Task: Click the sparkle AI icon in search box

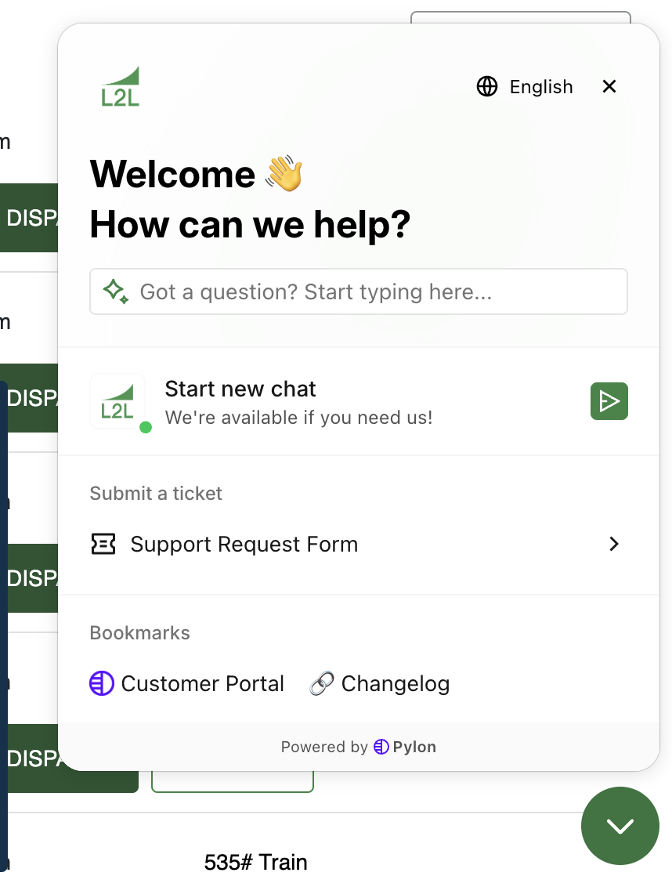Action: pyautogui.click(x=116, y=291)
